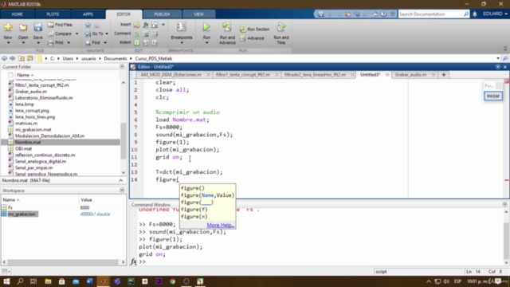Click the Compare files button
This screenshot has height=287, width=510.
click(60, 33)
